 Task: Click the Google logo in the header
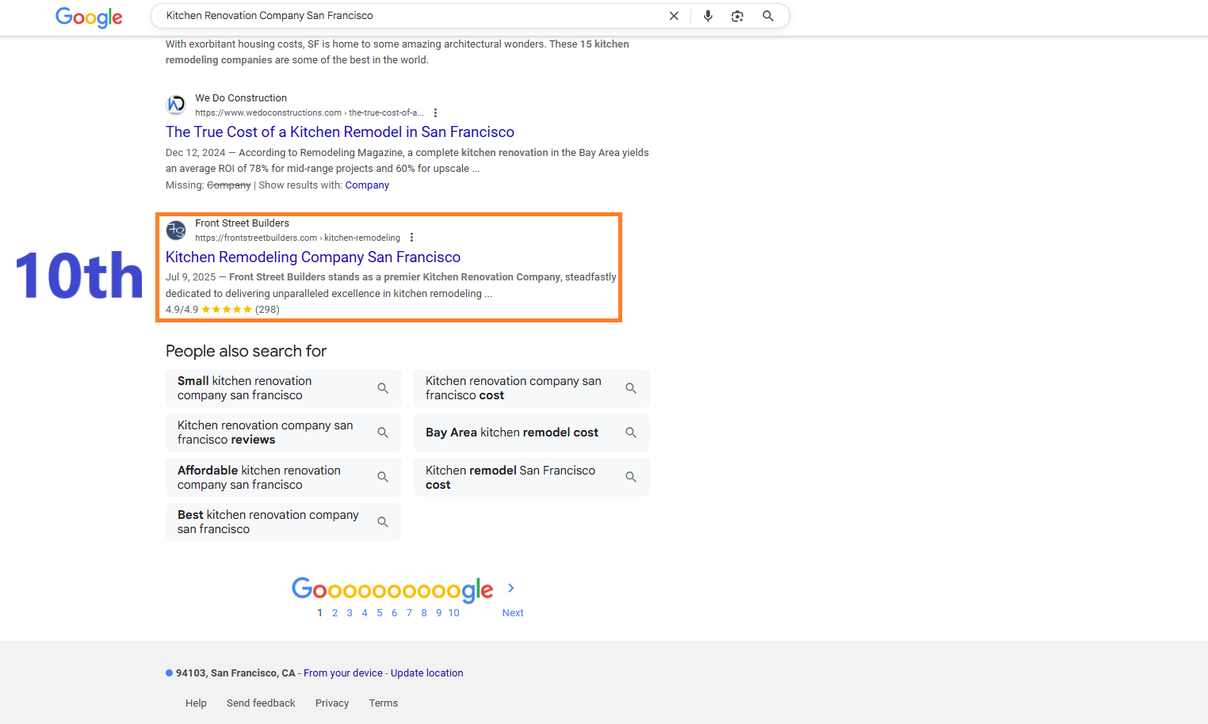point(89,17)
